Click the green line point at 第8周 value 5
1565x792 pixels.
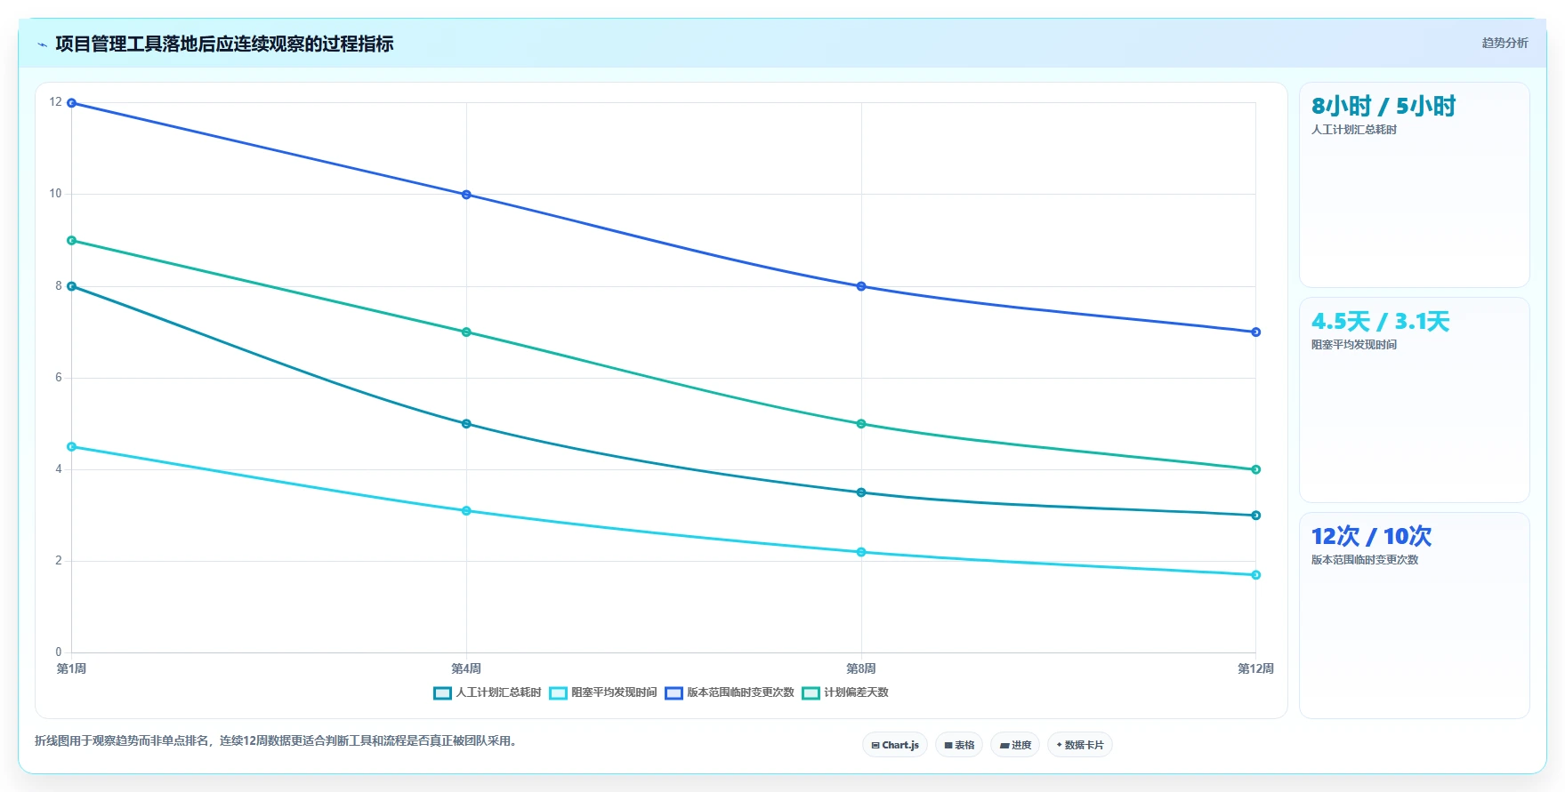[861, 424]
